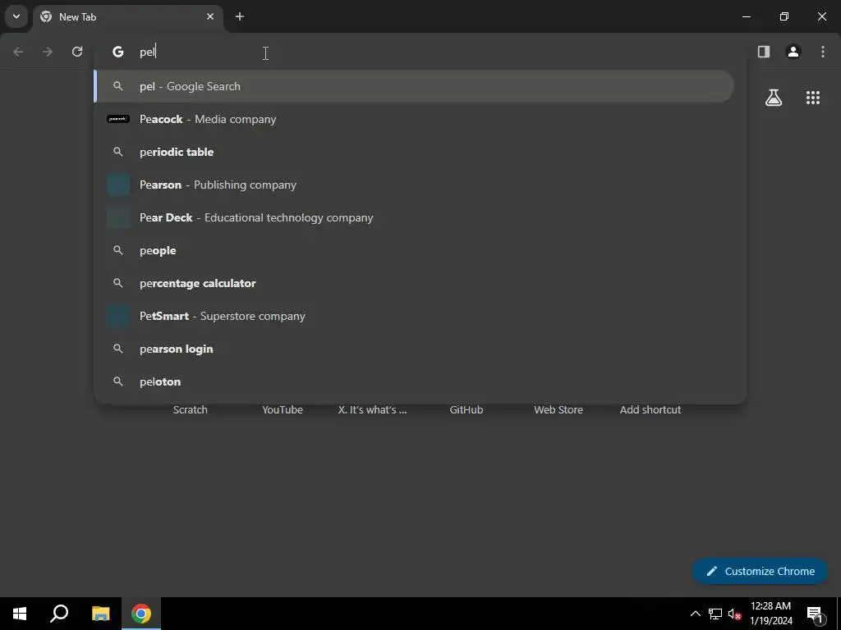Screen dimensions: 841x630
Task: Open the YouTube shortcut
Action: 283,410
